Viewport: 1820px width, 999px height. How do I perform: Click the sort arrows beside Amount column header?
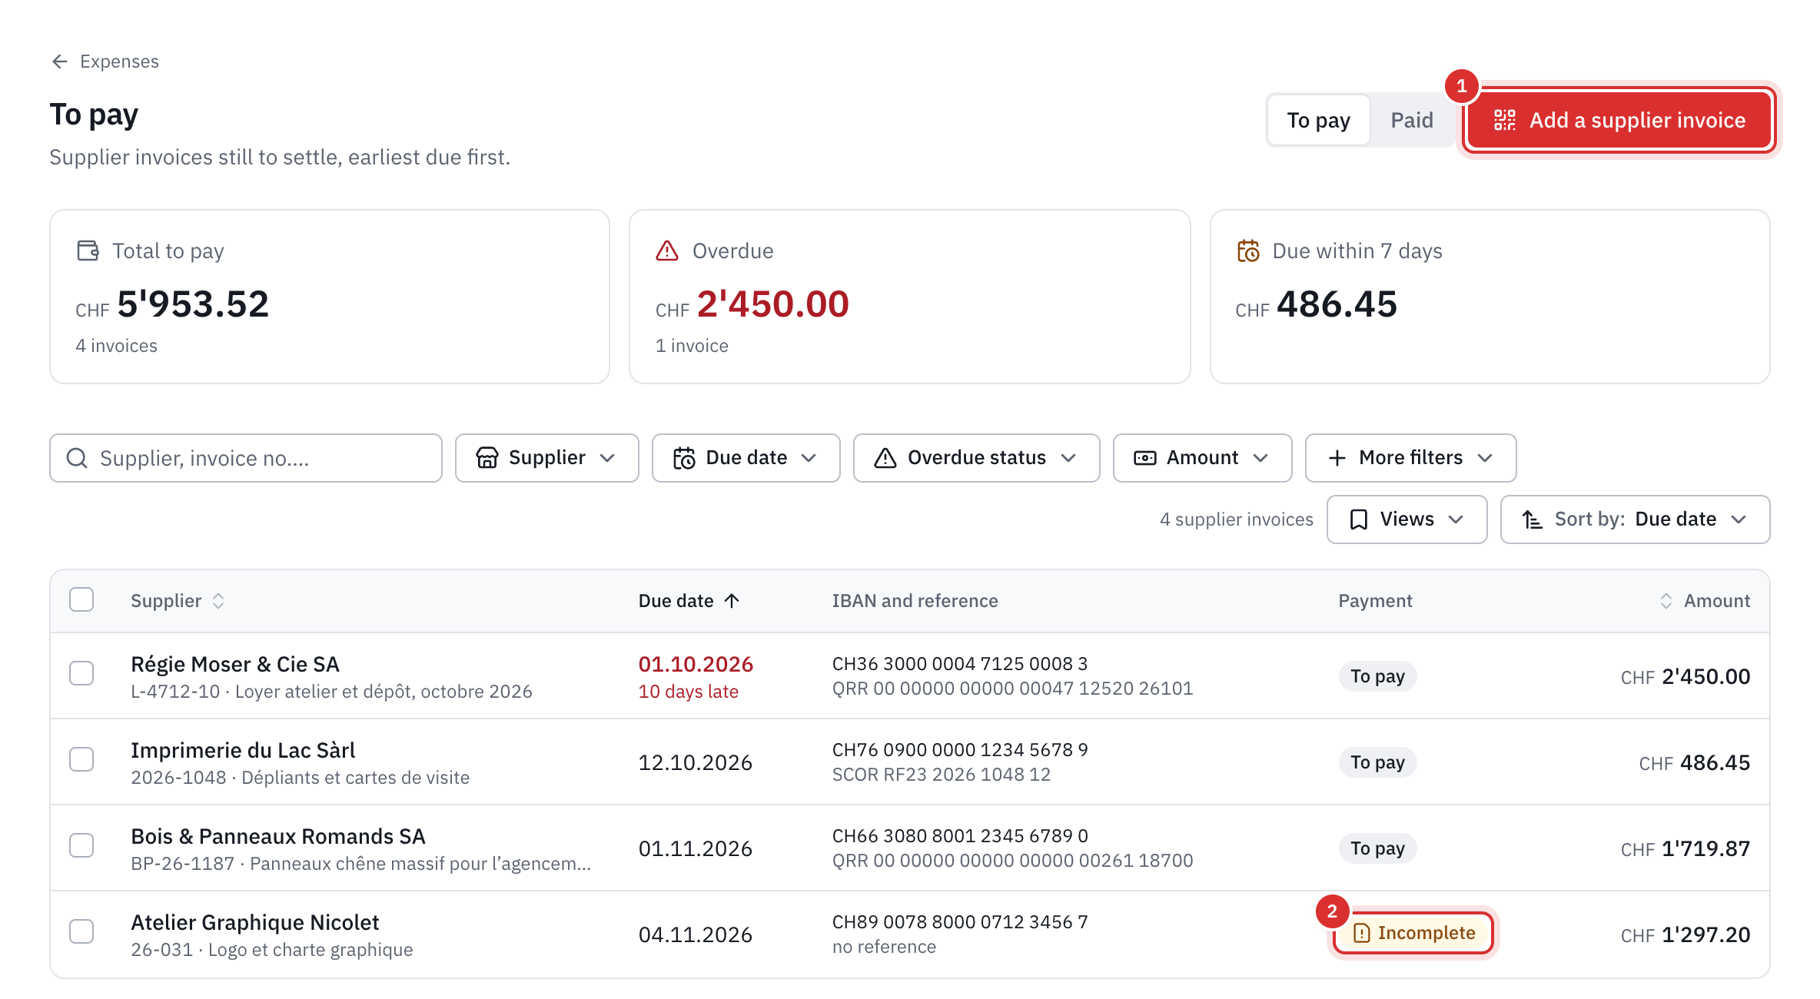tap(1666, 601)
